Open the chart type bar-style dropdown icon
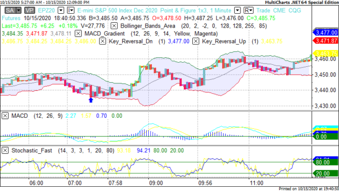 (71, 11)
